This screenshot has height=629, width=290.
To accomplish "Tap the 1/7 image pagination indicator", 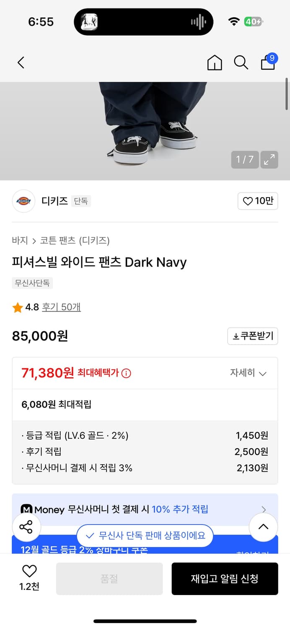I will point(244,160).
